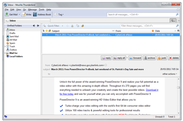Image resolution: width=183 pixels, height=121 pixels.
Task: Expand the Trash folder tree
Action: 5,46
